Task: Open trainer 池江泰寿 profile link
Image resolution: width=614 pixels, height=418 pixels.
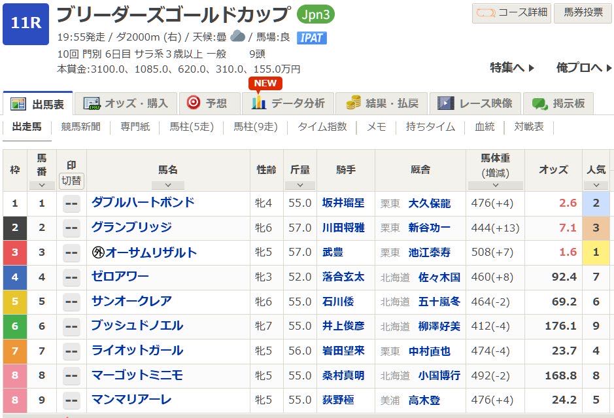Action: (x=429, y=253)
